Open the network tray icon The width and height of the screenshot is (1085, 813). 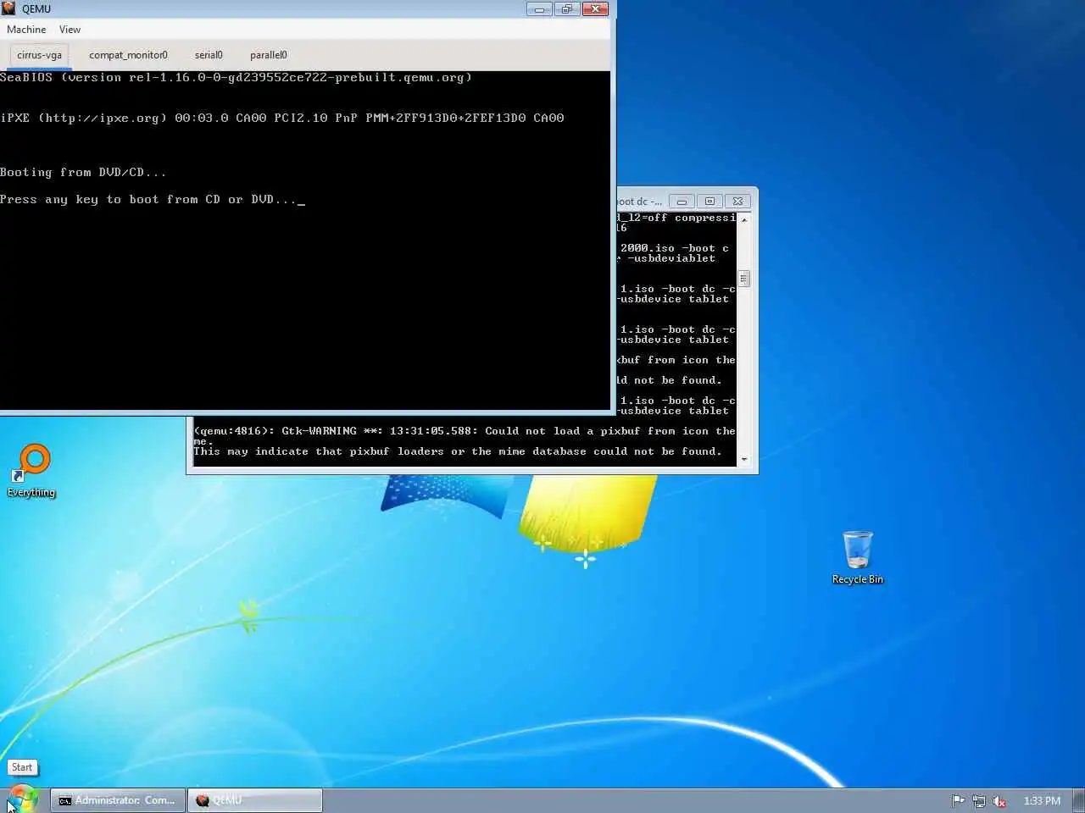(979, 800)
